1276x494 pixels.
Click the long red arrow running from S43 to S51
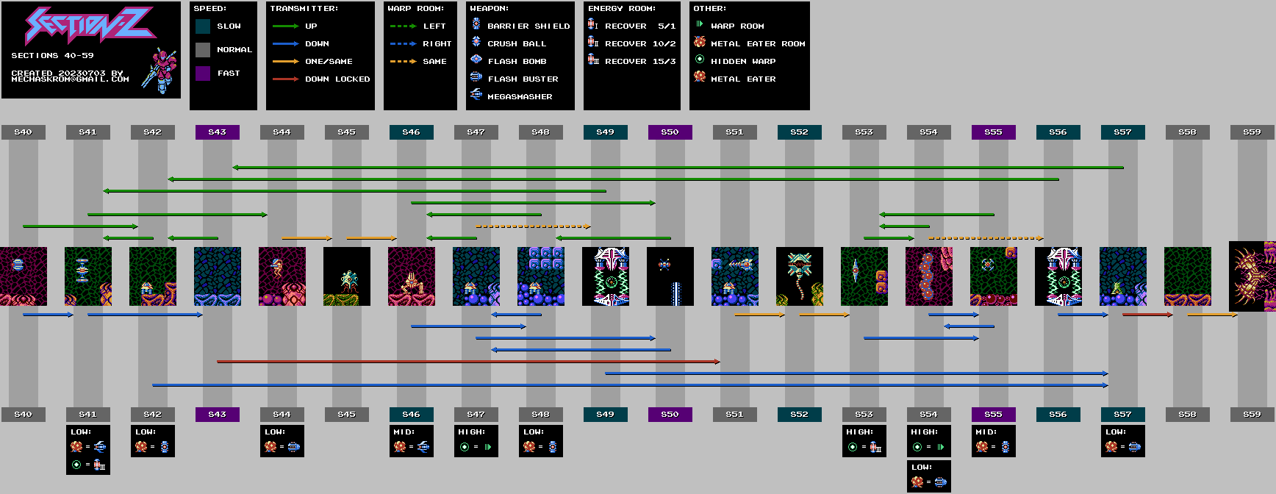tap(469, 362)
